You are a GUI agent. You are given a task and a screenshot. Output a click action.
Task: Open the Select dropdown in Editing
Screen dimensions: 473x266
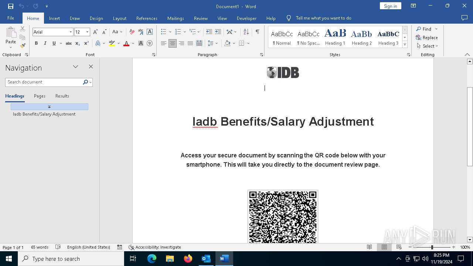tap(427, 46)
